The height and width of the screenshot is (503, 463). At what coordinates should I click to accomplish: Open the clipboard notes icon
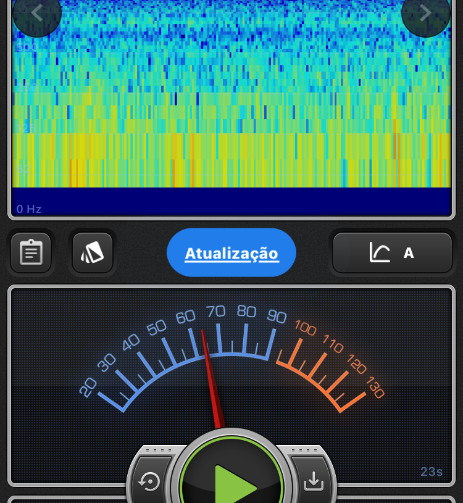coord(31,252)
